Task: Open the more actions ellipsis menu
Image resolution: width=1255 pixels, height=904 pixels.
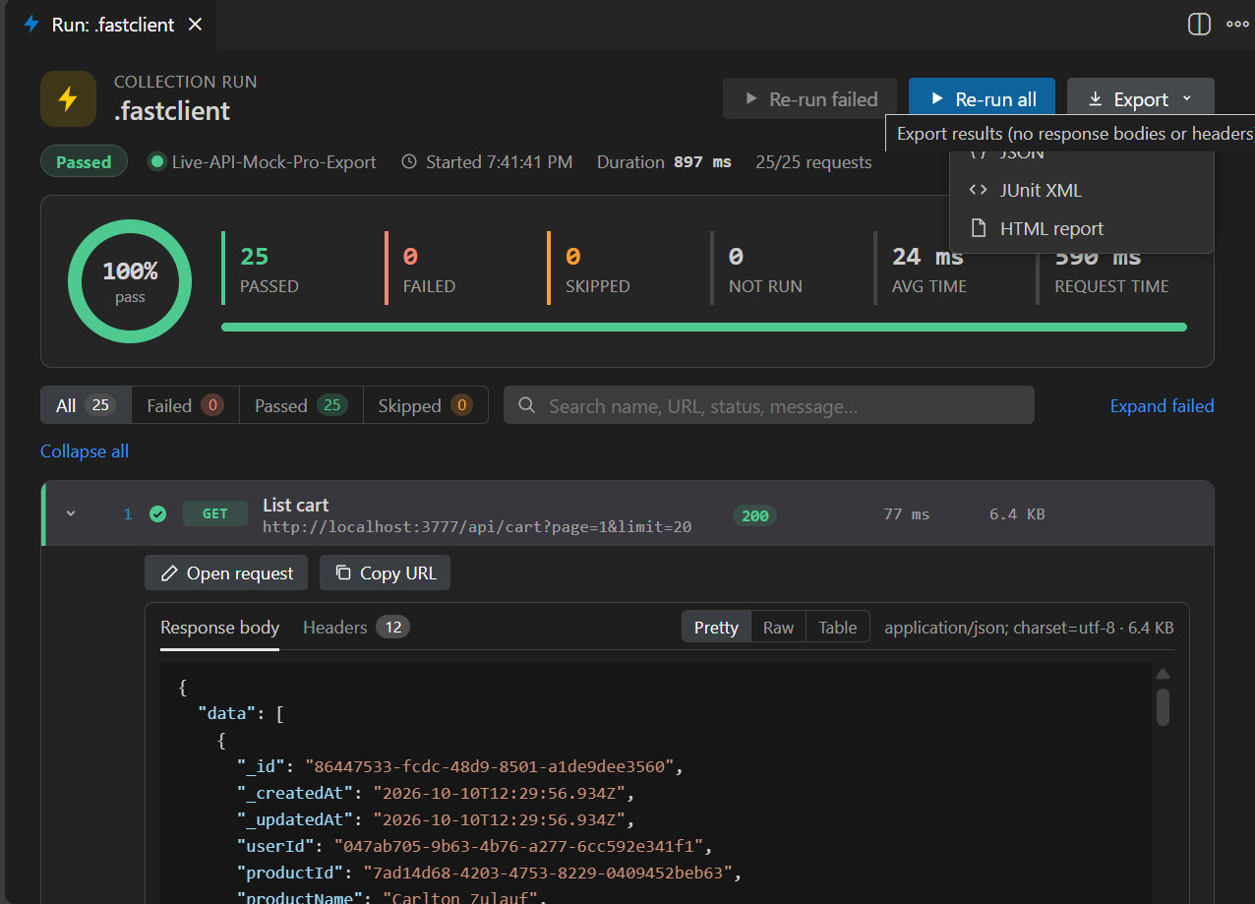Action: pyautogui.click(x=1237, y=25)
